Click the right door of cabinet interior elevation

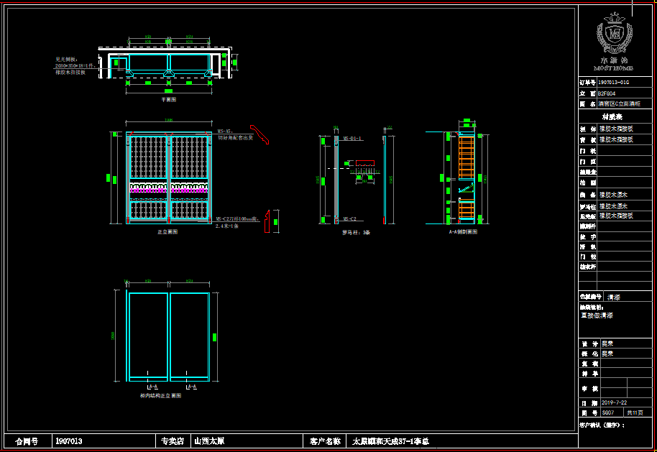[190, 336]
